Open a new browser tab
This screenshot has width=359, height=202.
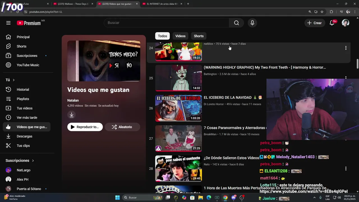188,4
